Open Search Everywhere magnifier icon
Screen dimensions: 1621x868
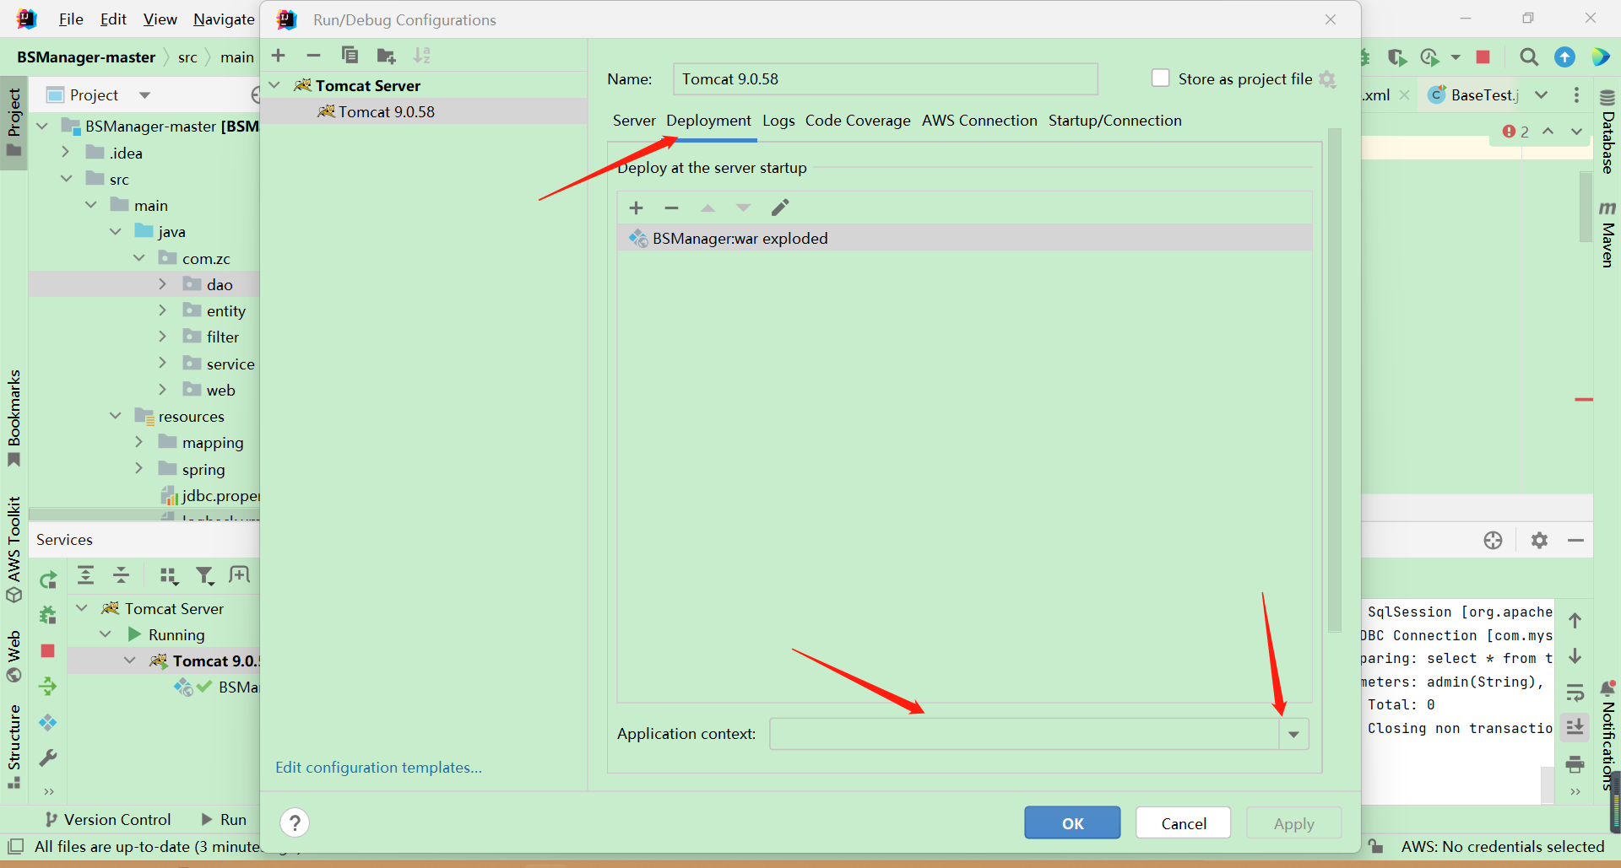[1529, 57]
